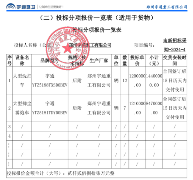Select the subtotal 8470000.00
Viewport: 193px width, 180px height.
(x=154, y=108)
